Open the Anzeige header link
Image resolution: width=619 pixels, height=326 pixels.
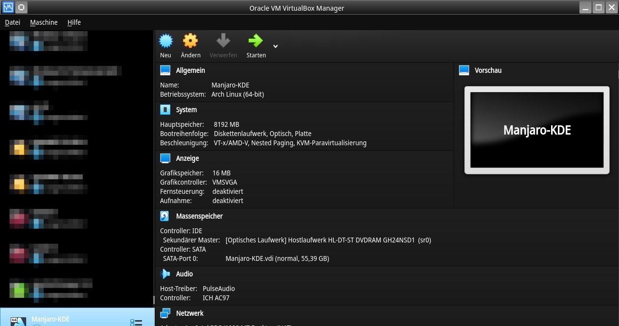pyautogui.click(x=187, y=158)
